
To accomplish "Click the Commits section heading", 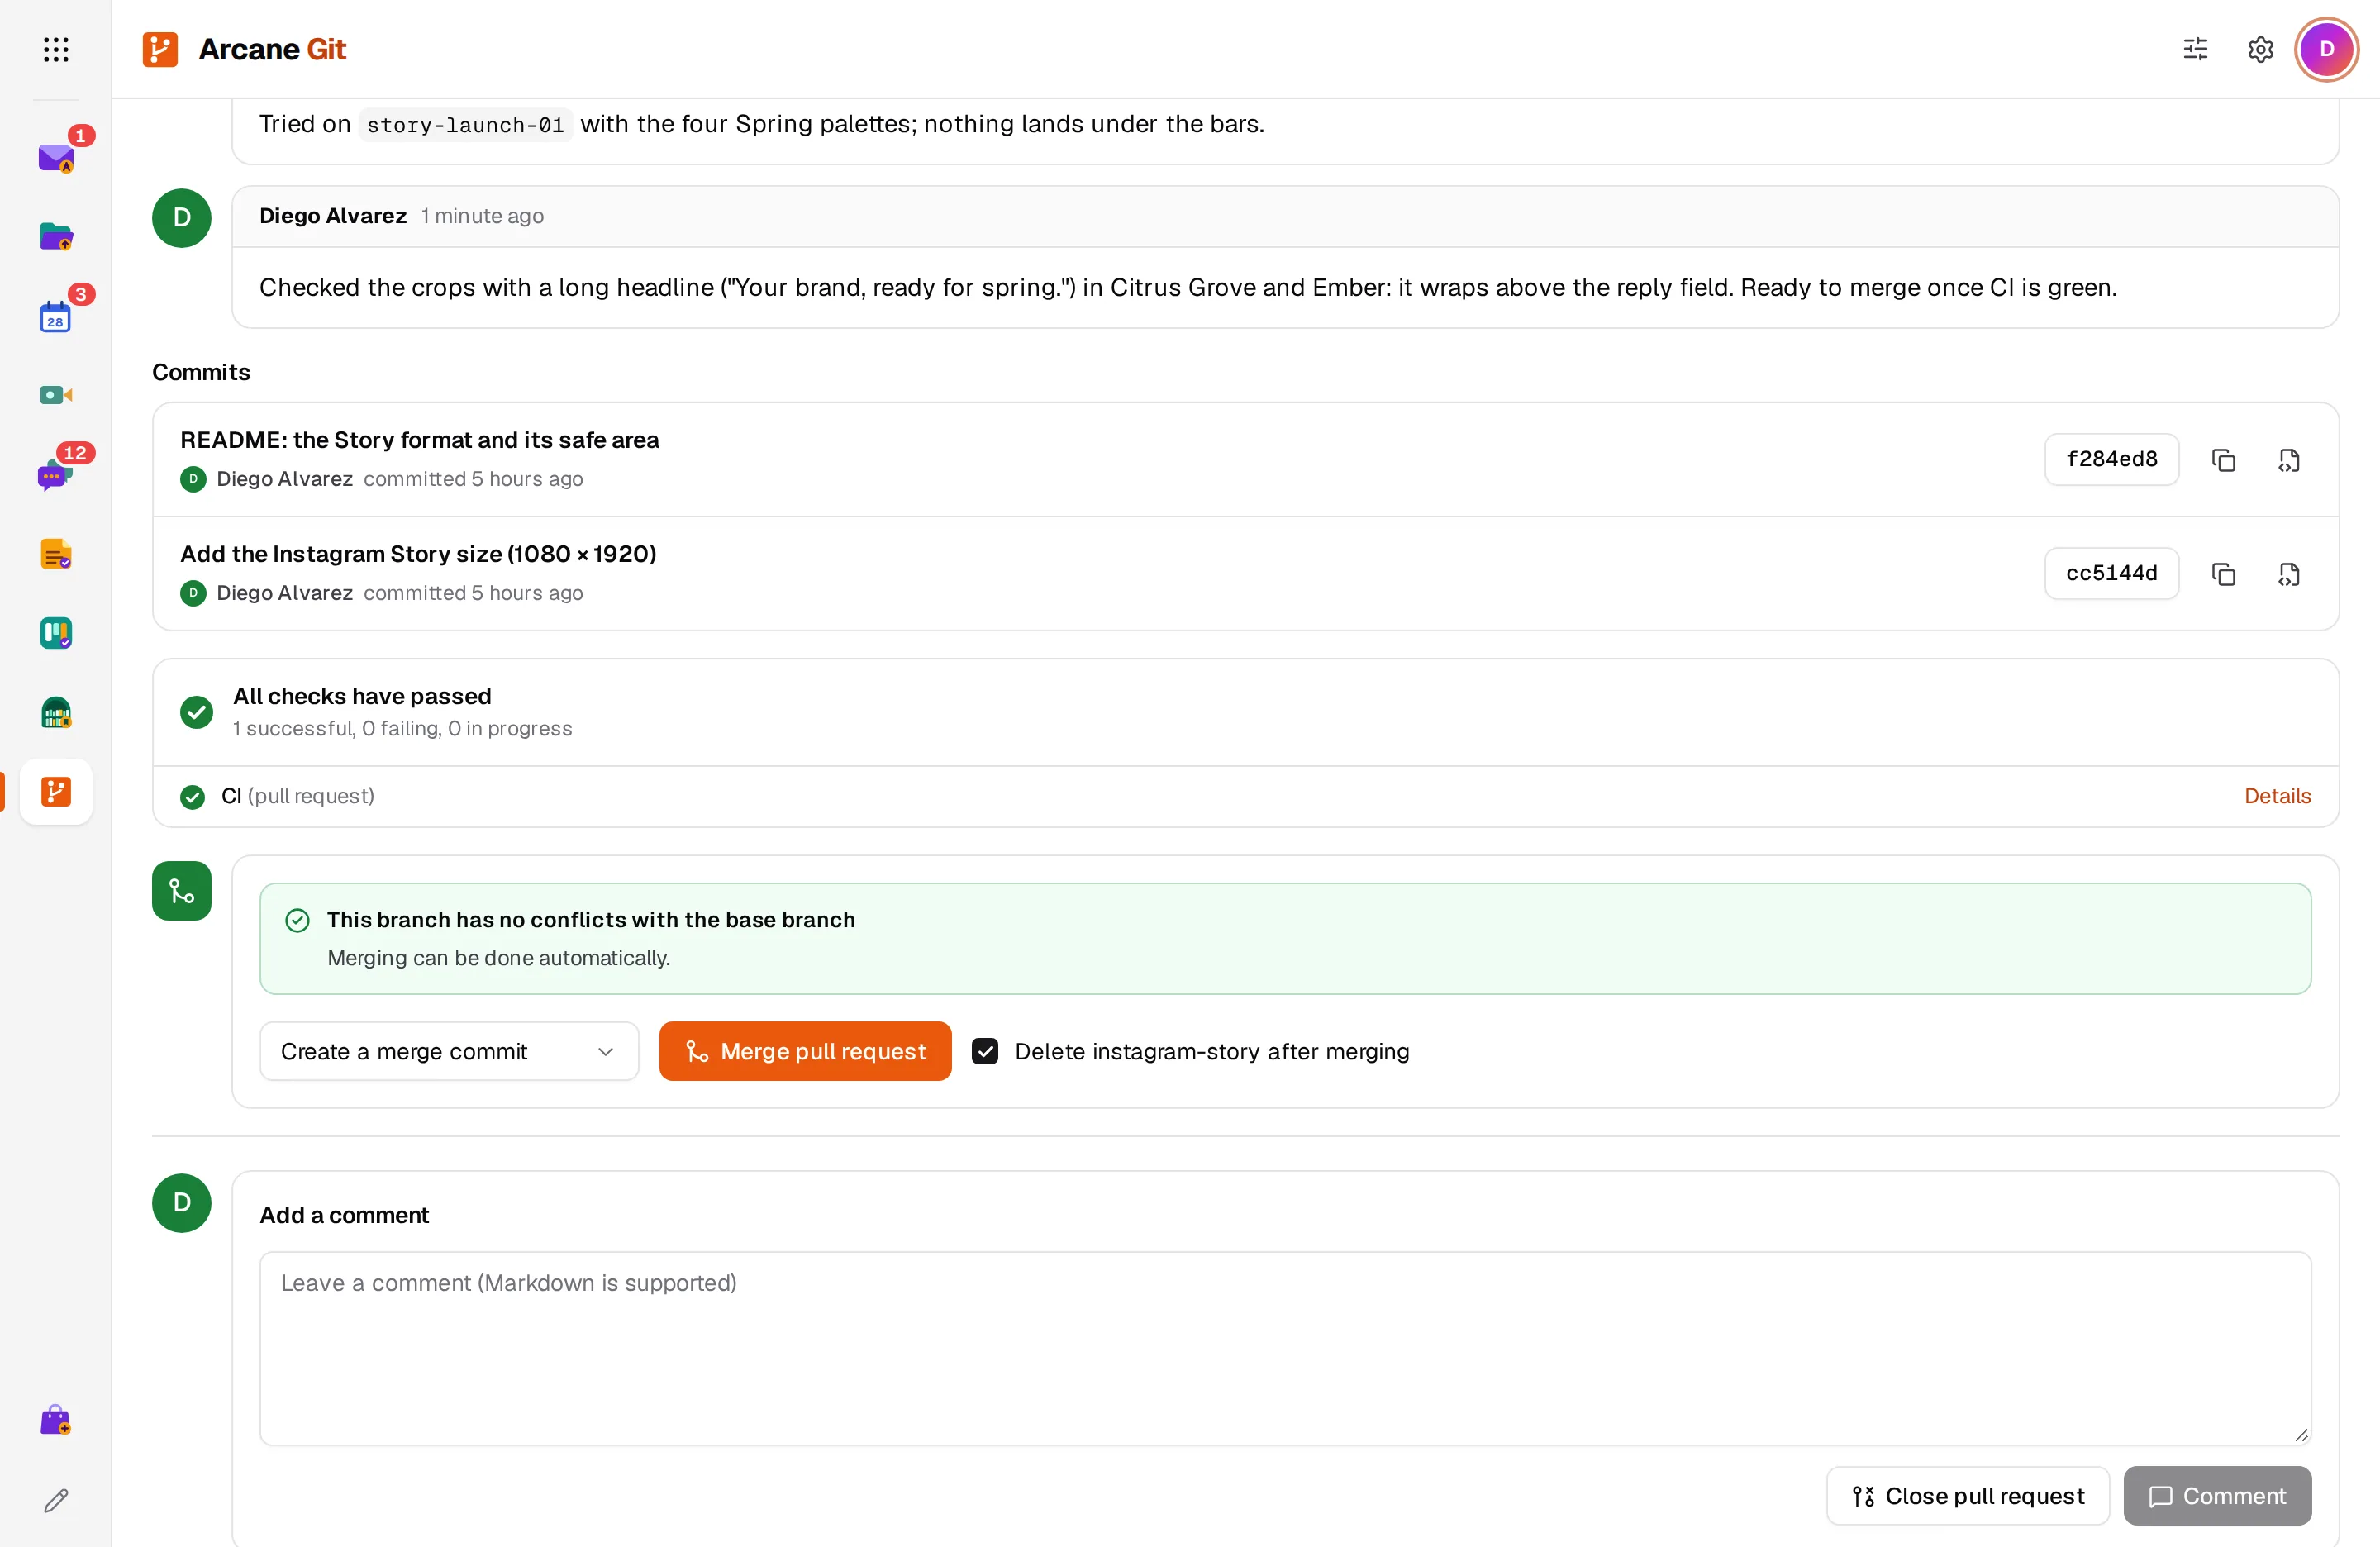I will click(x=201, y=372).
